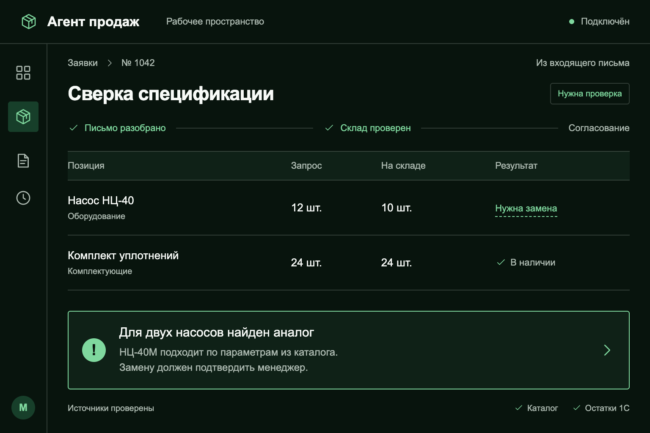Click the breadcrumb chevron after Заявки
The image size is (650, 433).
click(110, 63)
